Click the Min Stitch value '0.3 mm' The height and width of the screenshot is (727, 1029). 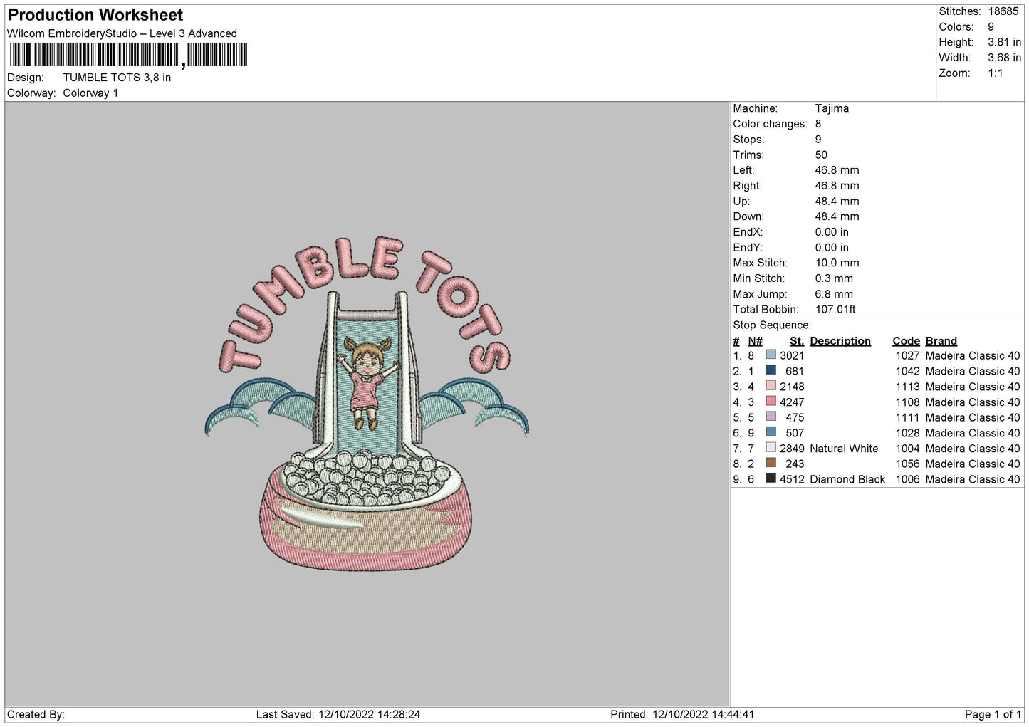[834, 278]
